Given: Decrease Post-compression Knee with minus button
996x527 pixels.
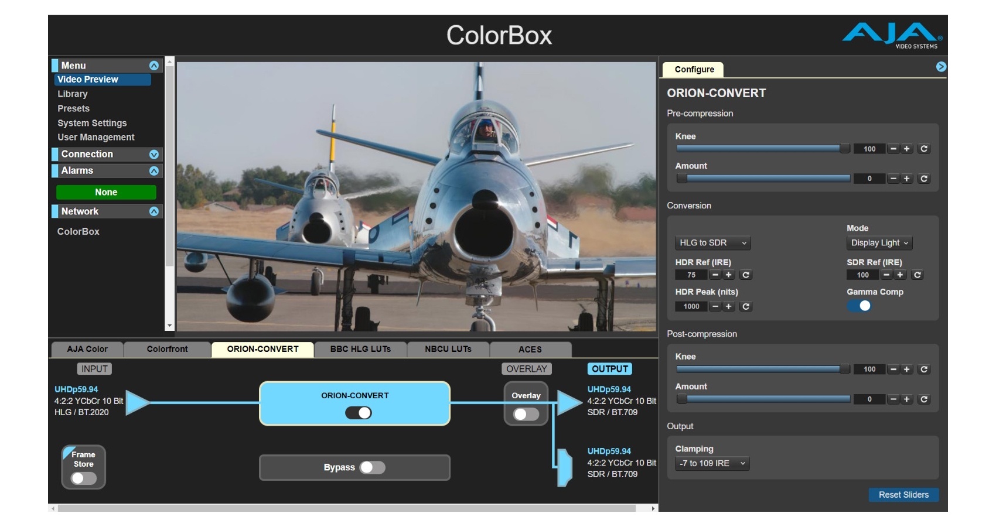Looking at the screenshot, I should [x=893, y=369].
